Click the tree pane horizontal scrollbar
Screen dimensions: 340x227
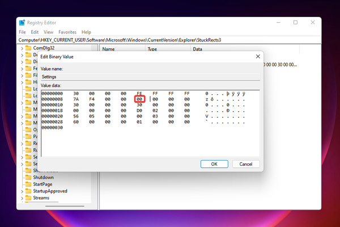point(65,206)
